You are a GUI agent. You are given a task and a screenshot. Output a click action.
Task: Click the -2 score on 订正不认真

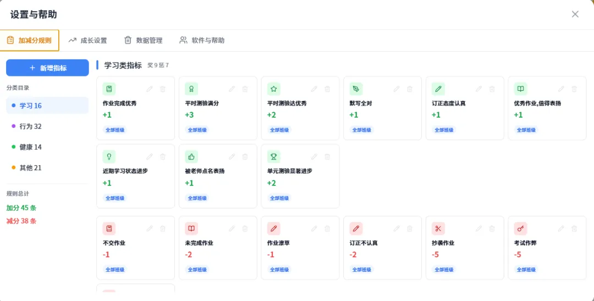353,255
